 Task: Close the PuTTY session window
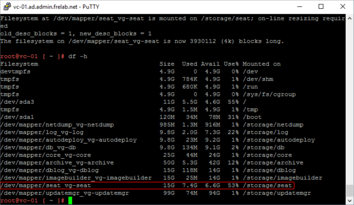(x=342, y=7)
